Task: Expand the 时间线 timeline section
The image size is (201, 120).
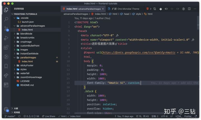Action: 12,112
